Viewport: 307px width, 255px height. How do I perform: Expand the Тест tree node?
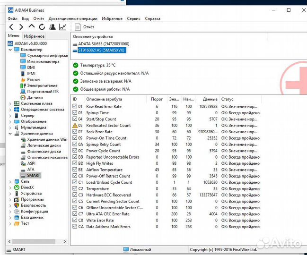[10, 224]
